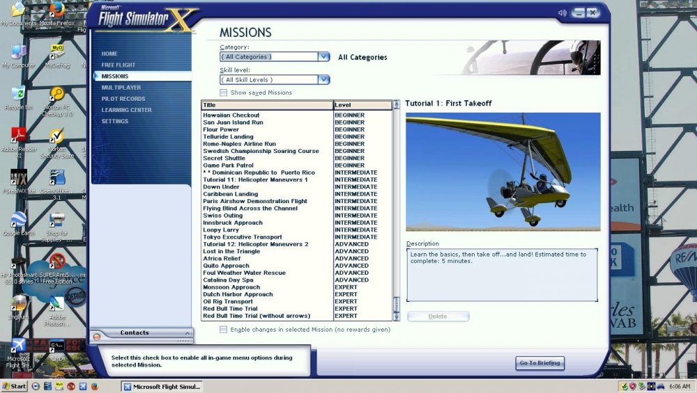Click the Contacts status icon

click(x=96, y=337)
